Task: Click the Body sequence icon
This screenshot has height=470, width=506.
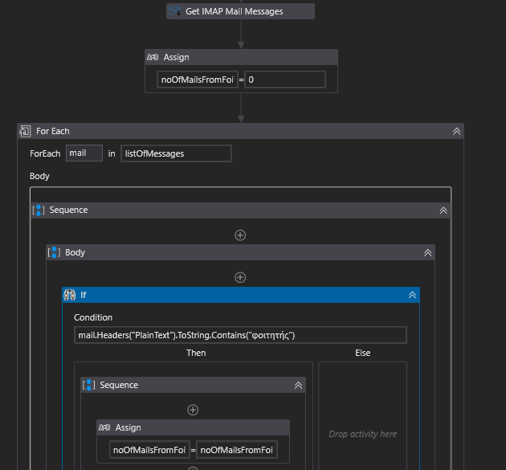Action: [54, 252]
